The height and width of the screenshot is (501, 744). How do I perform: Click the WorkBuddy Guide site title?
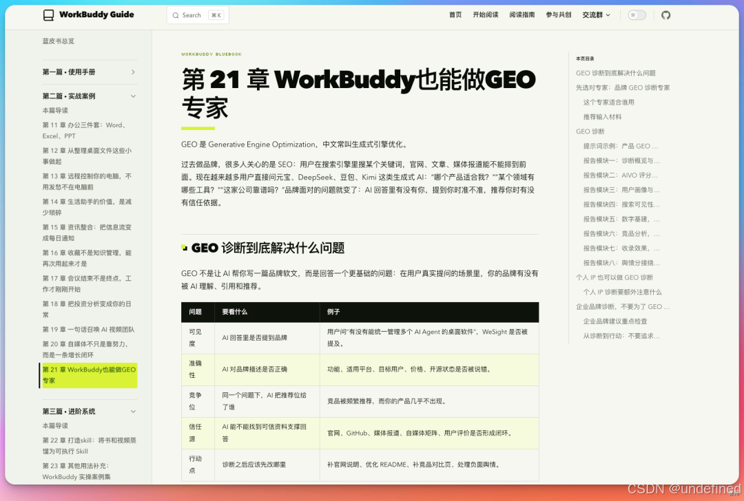[96, 14]
